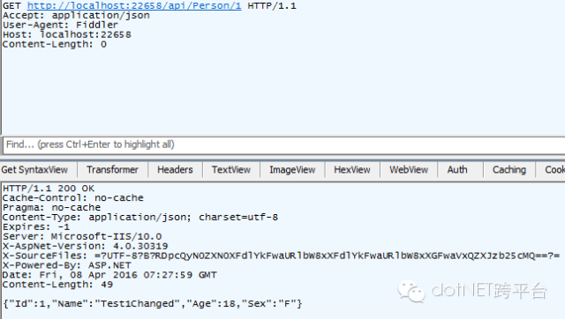Click the 'Expires: -1' response header
The image size is (565, 319).
click(x=36, y=227)
